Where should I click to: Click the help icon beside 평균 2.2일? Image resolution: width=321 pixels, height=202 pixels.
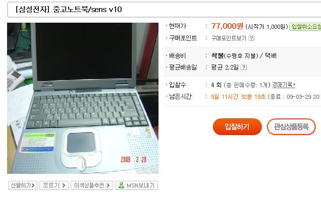[x=244, y=67]
